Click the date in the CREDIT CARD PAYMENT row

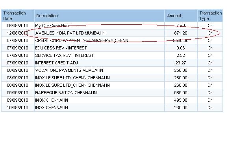(17, 40)
